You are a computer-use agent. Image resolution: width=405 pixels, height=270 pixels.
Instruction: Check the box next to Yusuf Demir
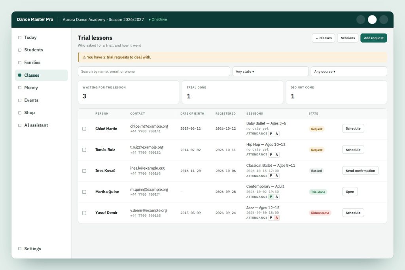point(84,213)
